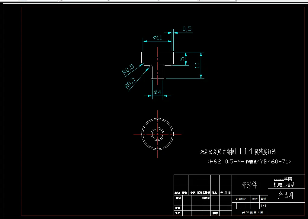Click the 标准化 cell label
This screenshot has width=308, height=219.
point(206,198)
